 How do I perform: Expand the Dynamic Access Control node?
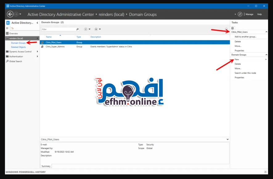(x=37, y=51)
